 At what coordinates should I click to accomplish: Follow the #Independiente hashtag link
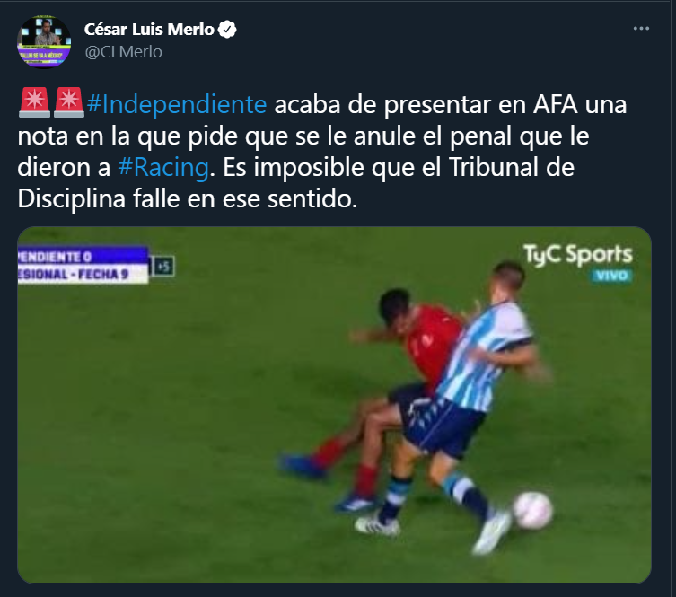point(177,105)
